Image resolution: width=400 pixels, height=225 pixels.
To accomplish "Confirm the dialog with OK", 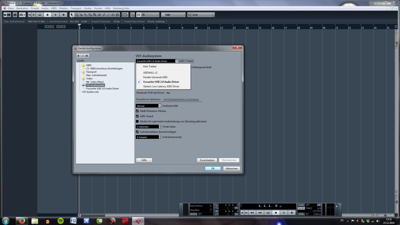I will (x=213, y=168).
